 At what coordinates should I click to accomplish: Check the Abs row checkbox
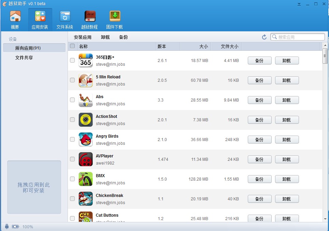[x=72, y=100]
